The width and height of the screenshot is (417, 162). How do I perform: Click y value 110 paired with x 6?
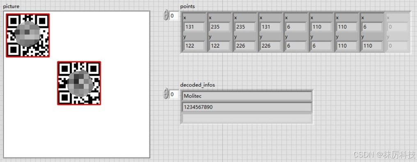tap(372, 46)
